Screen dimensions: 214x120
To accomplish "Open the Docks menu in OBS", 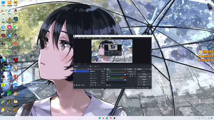I will point(89,38).
